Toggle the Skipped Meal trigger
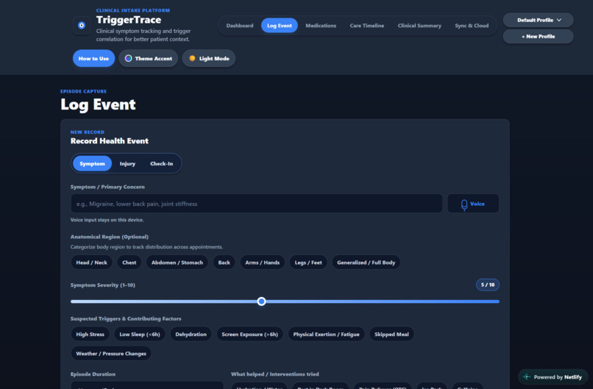 (x=391, y=334)
